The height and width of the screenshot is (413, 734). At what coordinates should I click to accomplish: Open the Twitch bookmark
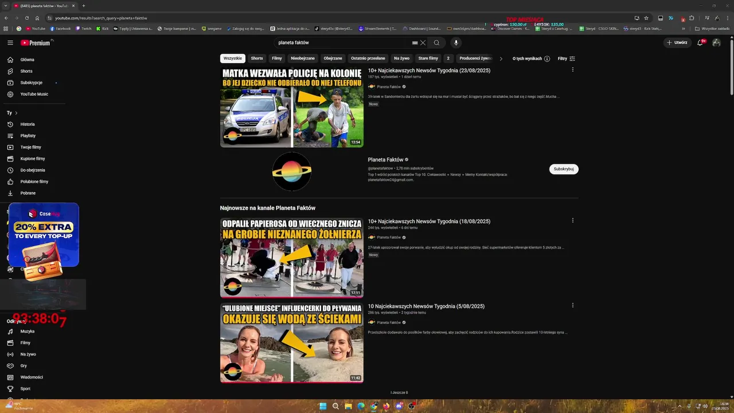point(84,28)
